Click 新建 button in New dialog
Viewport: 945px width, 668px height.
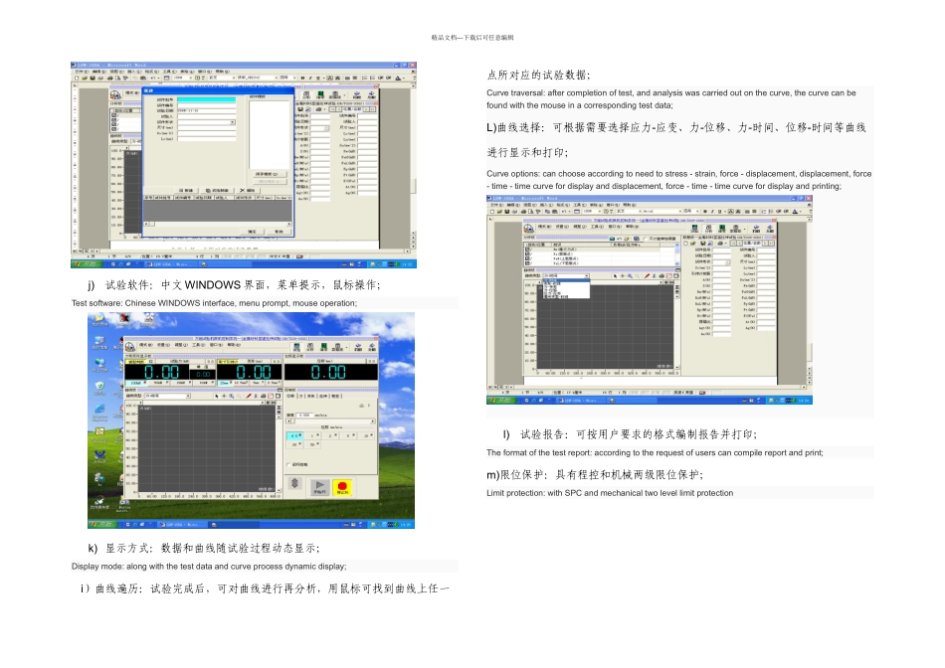[x=186, y=190]
